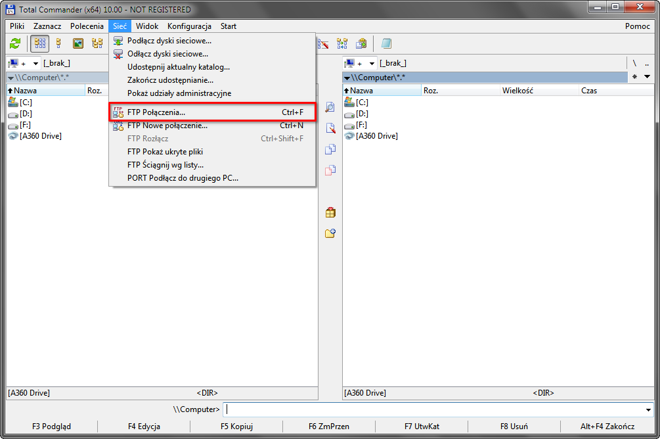Click the F4 Edycja button

(x=144, y=427)
